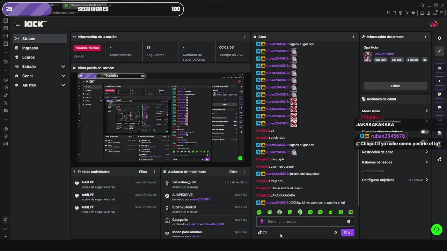Open Instagram in the browser sidebar

point(6,88)
